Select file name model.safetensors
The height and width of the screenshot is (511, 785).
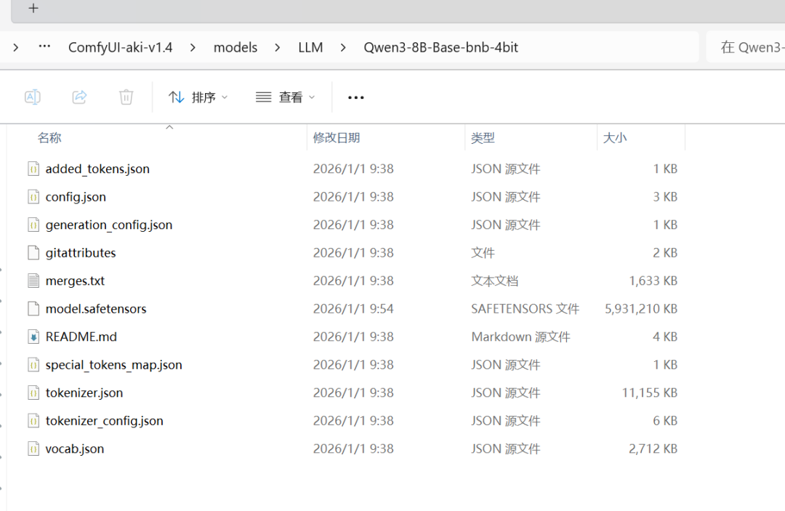tap(96, 309)
